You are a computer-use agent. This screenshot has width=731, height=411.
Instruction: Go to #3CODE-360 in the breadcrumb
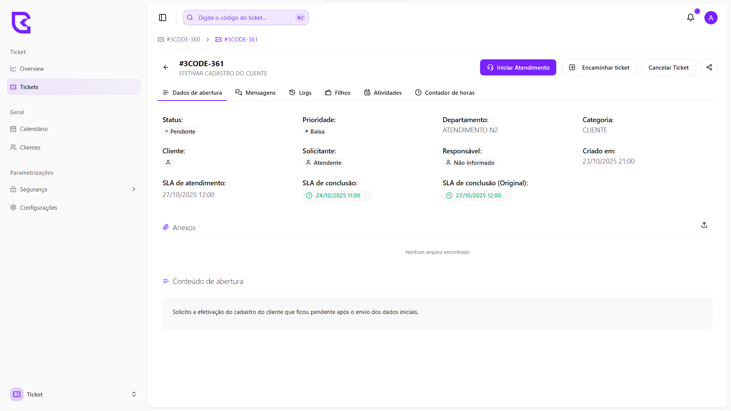tap(183, 40)
